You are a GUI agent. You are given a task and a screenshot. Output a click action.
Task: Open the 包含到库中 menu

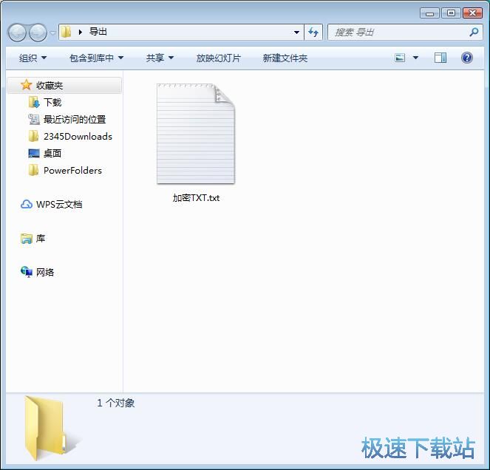click(96, 58)
